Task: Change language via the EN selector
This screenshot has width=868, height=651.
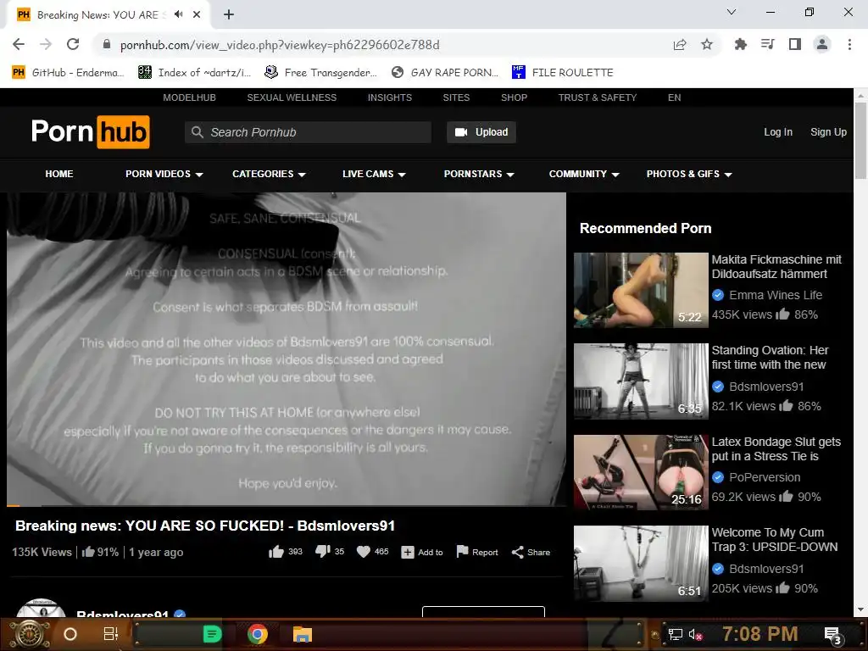Action: (674, 97)
